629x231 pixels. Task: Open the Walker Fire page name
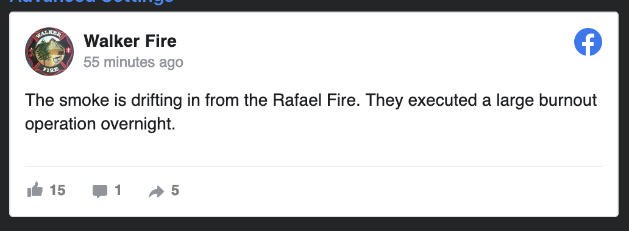click(130, 41)
